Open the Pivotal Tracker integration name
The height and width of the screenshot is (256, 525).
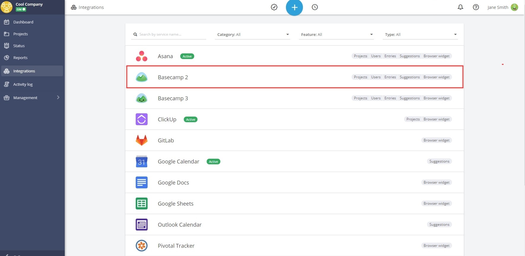pyautogui.click(x=176, y=246)
